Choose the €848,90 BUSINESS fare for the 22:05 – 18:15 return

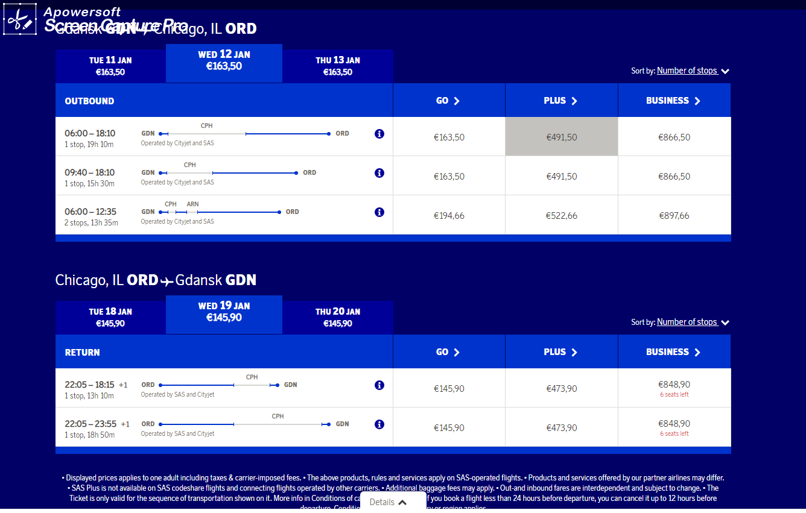click(674, 388)
